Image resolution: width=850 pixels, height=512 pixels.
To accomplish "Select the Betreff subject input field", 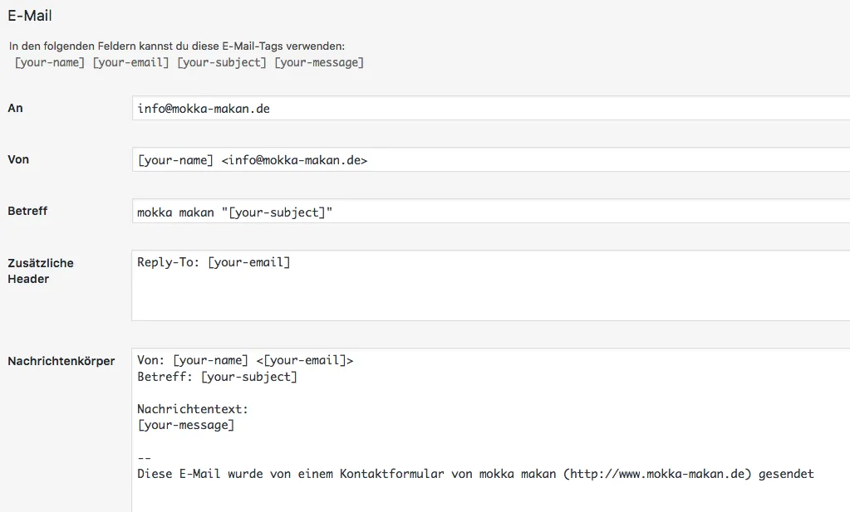I will point(490,211).
